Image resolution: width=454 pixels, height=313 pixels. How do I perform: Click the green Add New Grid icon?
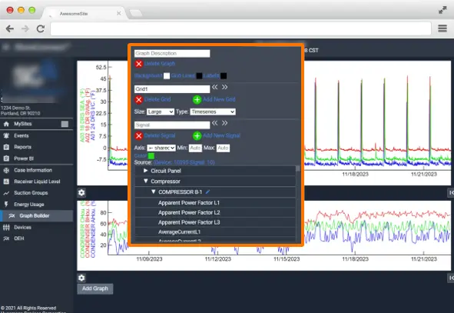coord(197,100)
